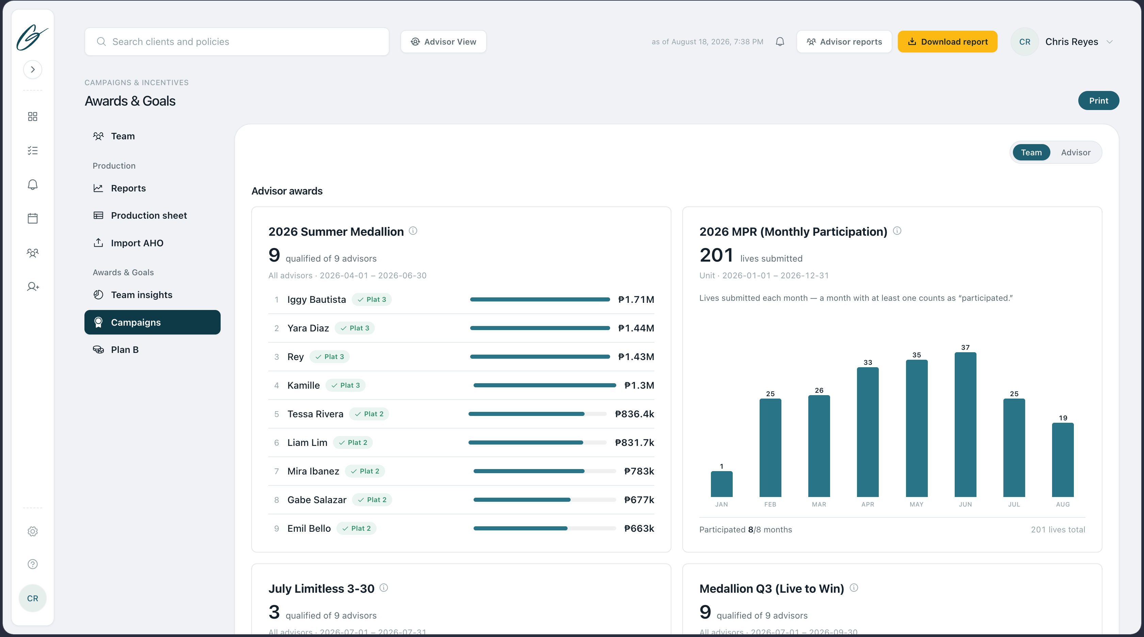Open the calendar icon in sidebar
The width and height of the screenshot is (1144, 637).
[32, 218]
